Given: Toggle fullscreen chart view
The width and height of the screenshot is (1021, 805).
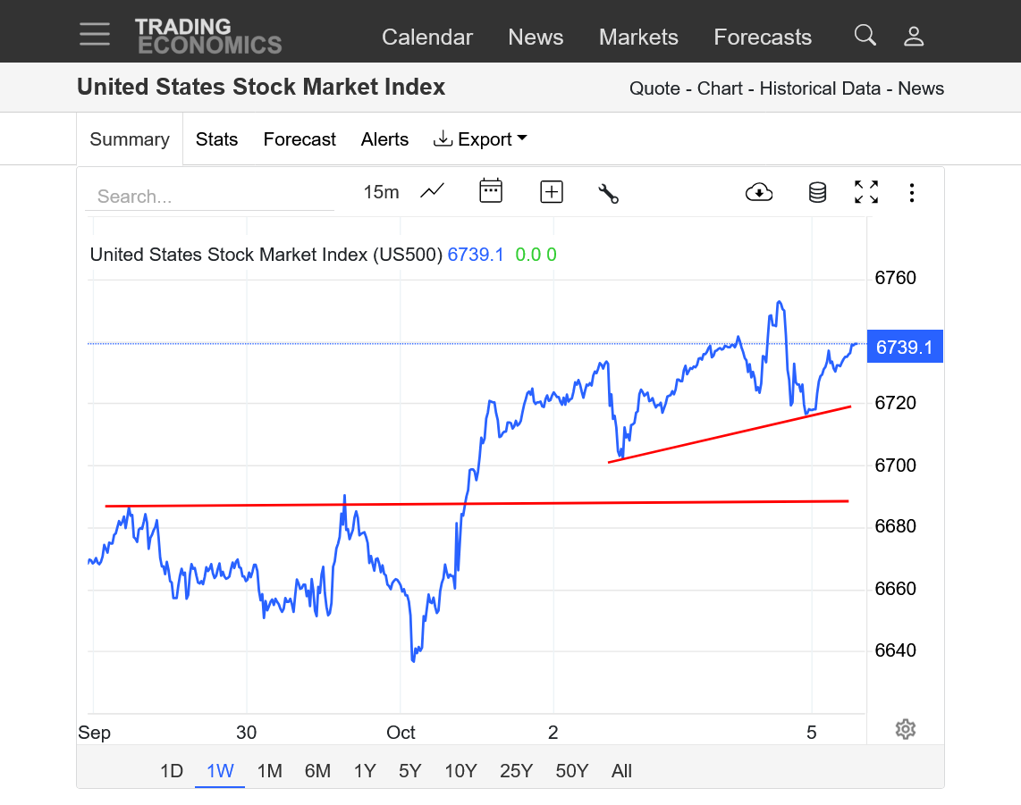Looking at the screenshot, I should pos(865,191).
